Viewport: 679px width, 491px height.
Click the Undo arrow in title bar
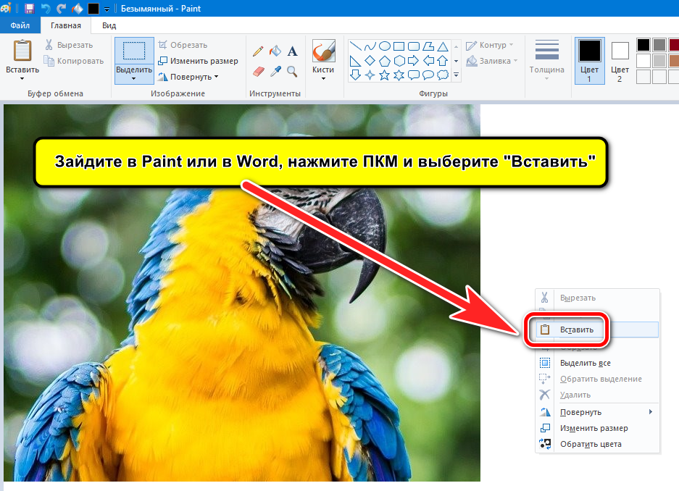[x=45, y=9]
